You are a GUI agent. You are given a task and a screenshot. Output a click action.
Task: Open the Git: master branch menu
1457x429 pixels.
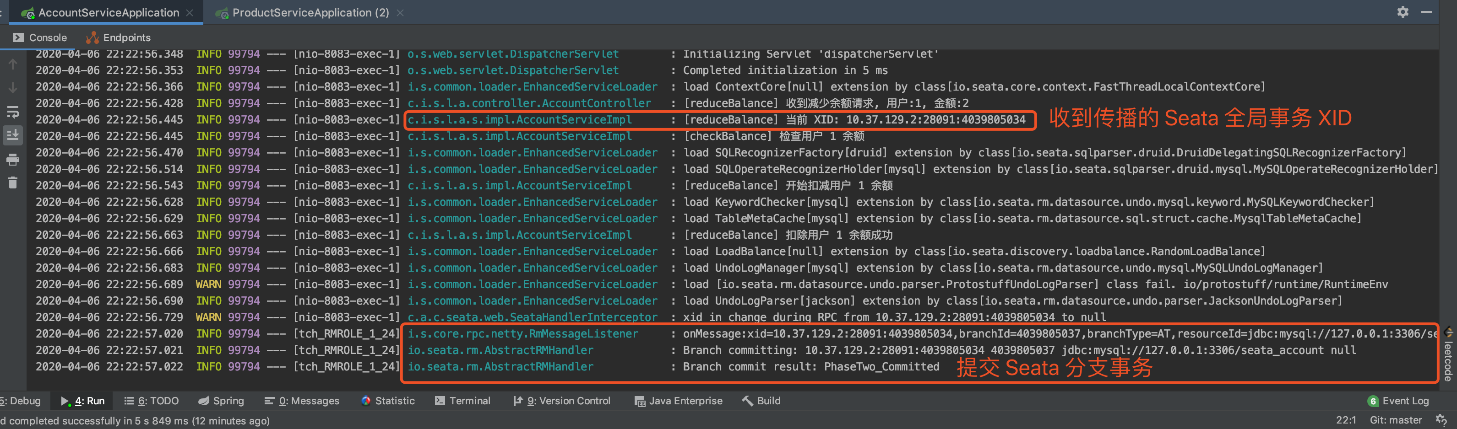[1395, 420]
